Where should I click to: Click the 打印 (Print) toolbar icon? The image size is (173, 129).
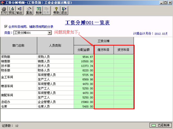pos(4,11)
